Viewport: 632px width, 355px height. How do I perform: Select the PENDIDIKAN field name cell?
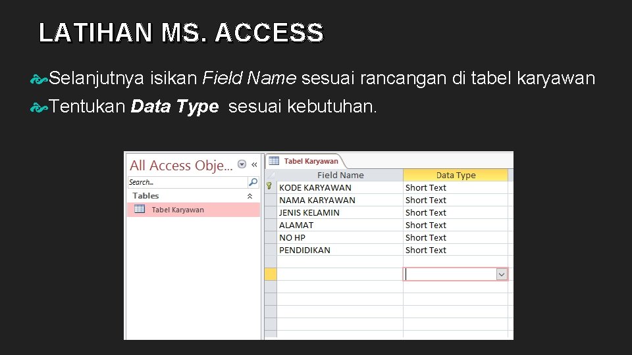click(340, 250)
